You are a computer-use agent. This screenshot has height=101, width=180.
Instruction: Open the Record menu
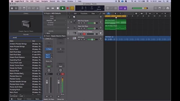(x=52, y=1)
